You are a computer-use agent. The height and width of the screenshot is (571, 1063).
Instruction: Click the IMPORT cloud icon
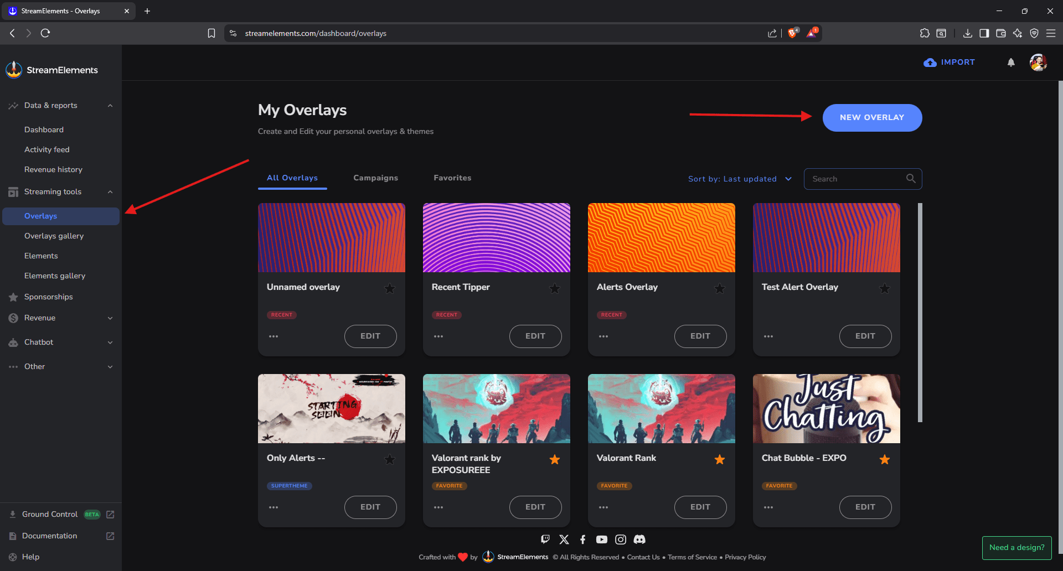[930, 62]
